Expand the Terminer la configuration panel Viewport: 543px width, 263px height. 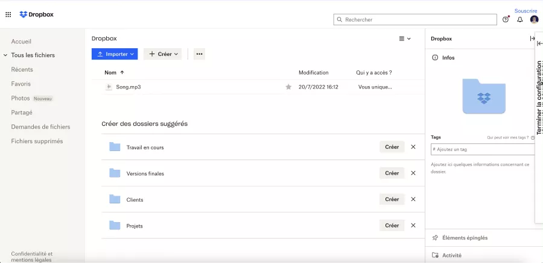(539, 43)
